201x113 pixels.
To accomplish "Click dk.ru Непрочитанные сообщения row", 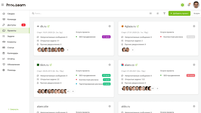I will pos(52,37).
